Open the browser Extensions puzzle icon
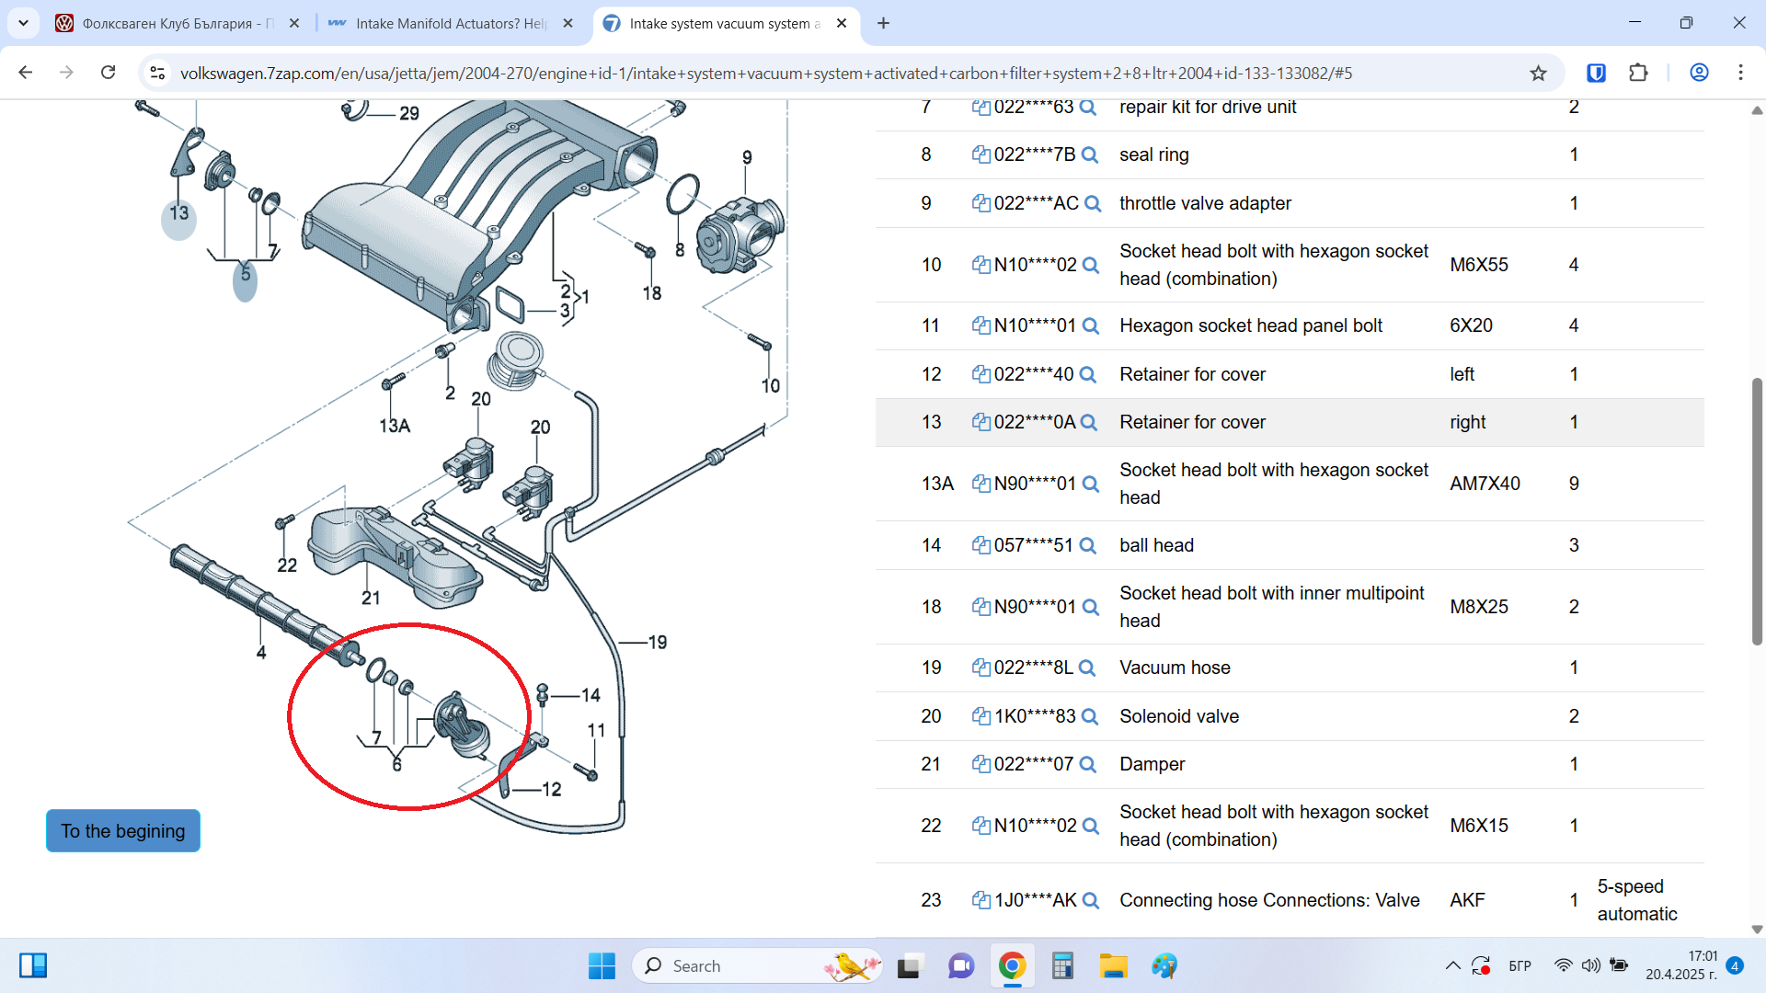 click(1638, 74)
